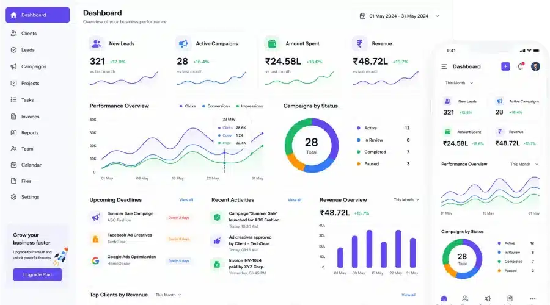Click the desktop donut chart showing 28 Total

point(312,145)
